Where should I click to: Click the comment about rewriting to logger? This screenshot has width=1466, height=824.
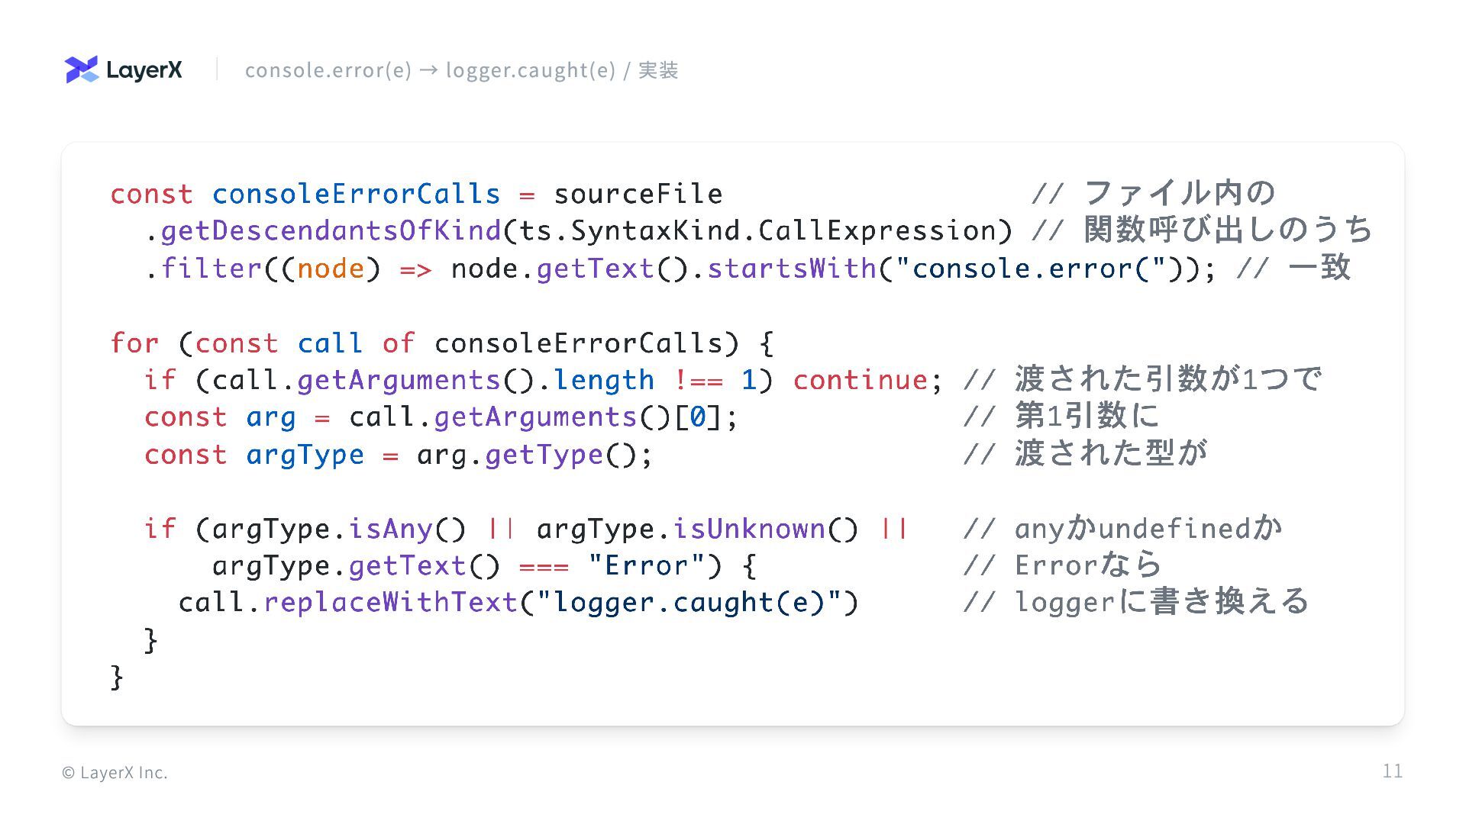pos(1136,603)
